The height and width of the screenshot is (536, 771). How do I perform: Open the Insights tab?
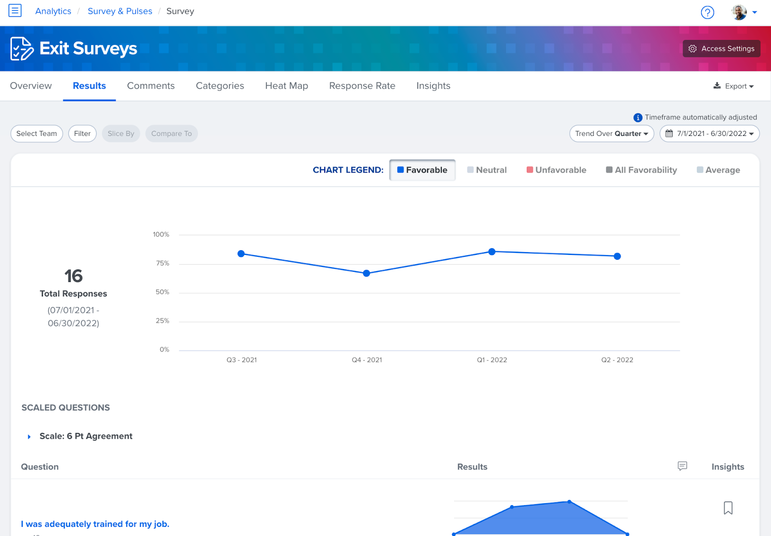(433, 86)
